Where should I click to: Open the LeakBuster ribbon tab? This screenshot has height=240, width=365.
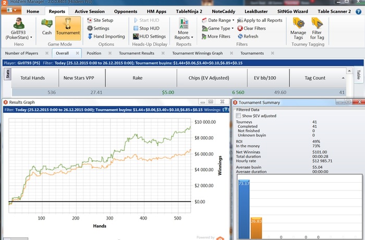pyautogui.click(x=256, y=11)
